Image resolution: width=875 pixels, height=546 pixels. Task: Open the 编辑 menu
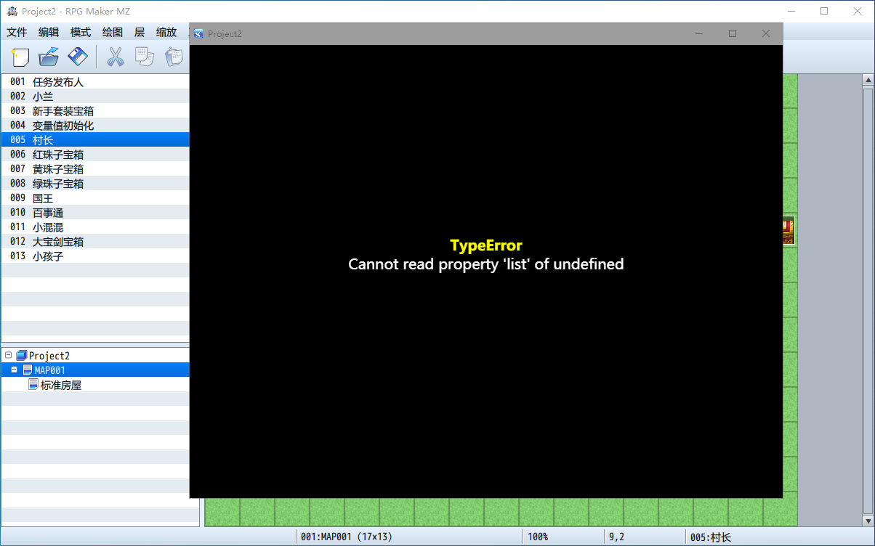coord(49,32)
